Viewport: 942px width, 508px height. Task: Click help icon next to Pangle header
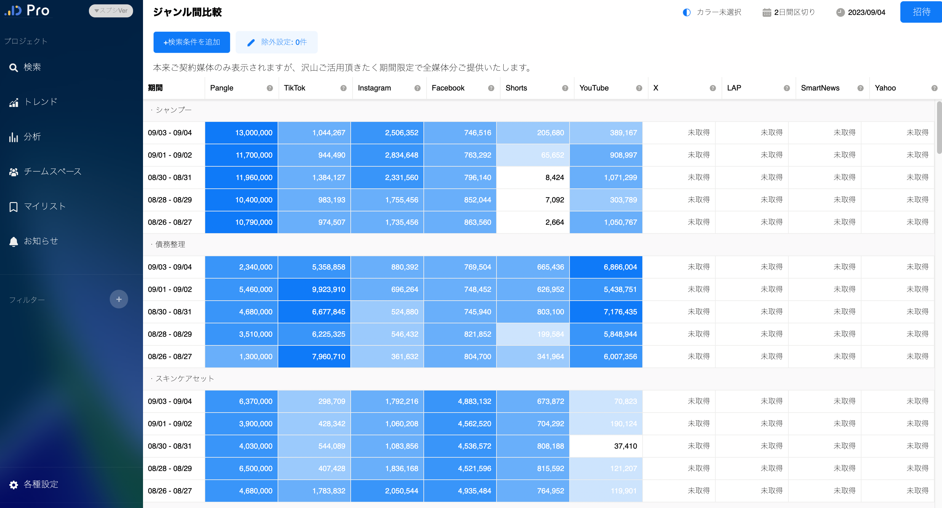click(x=270, y=88)
